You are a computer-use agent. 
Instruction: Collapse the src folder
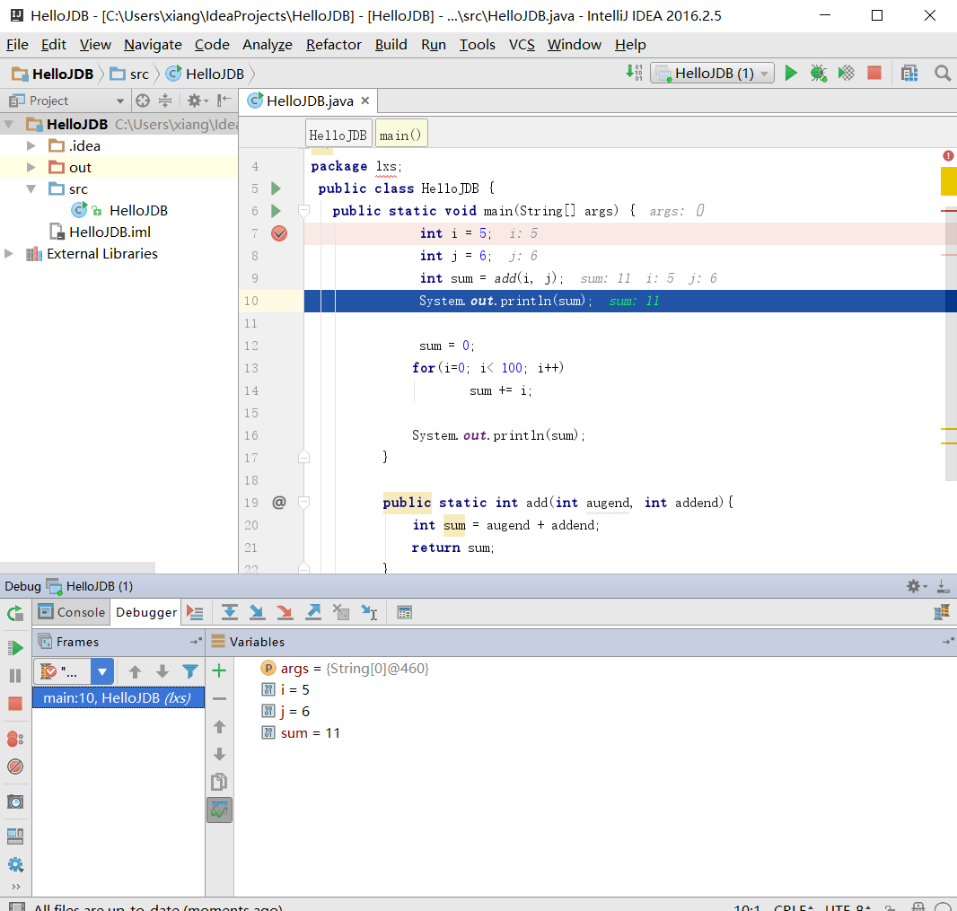(31, 188)
